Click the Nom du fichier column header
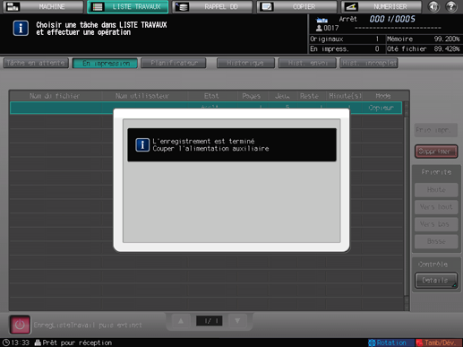This screenshot has height=347, width=463. [x=55, y=96]
